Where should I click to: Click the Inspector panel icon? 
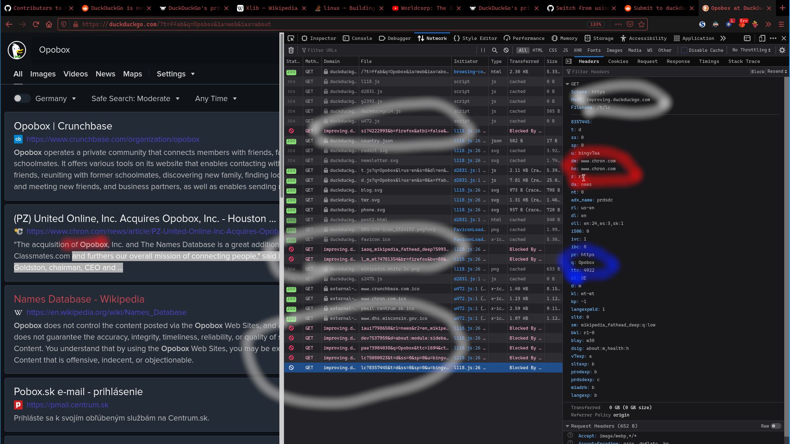pos(304,38)
